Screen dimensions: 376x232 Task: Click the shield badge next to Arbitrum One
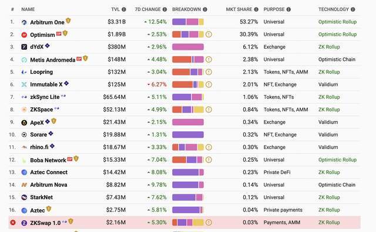pos(68,21)
